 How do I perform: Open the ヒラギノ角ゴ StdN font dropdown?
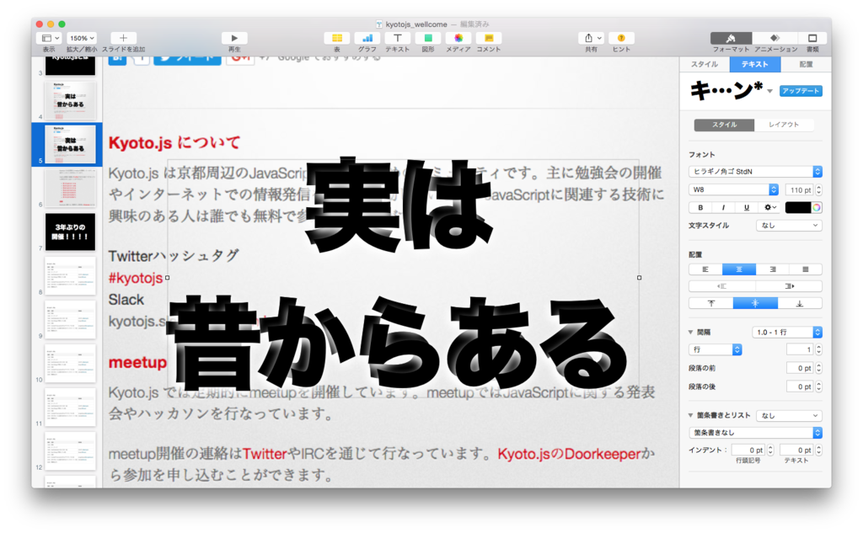(x=755, y=172)
